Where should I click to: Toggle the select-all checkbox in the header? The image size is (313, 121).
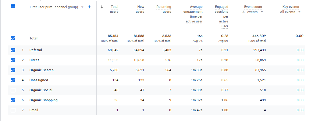(13, 6)
